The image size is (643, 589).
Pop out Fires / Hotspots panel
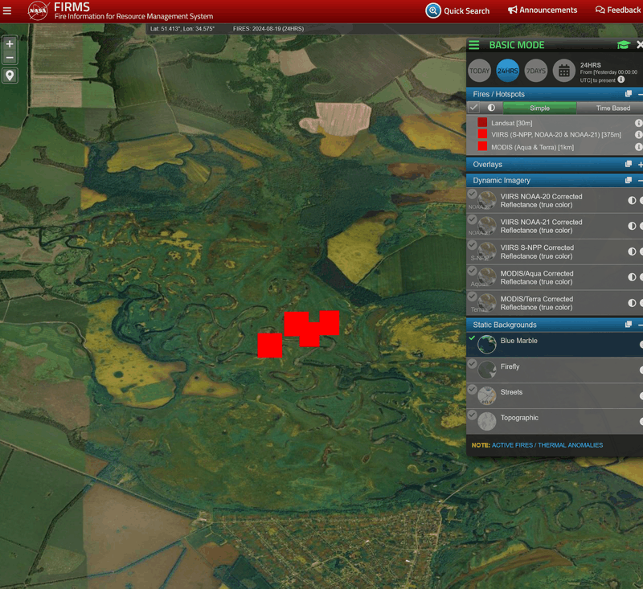[x=628, y=94]
